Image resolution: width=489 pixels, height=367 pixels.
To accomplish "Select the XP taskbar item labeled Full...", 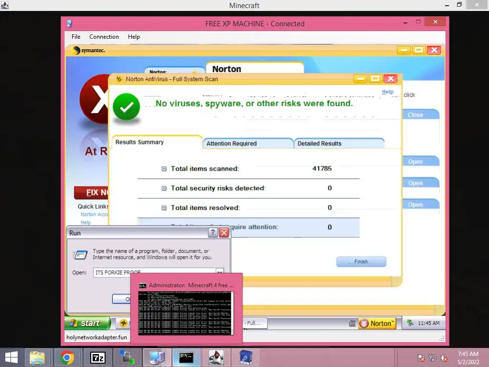I will (255, 324).
